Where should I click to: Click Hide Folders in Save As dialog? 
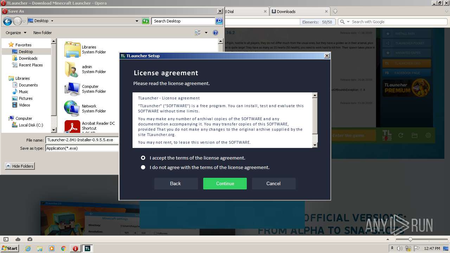tap(20, 166)
